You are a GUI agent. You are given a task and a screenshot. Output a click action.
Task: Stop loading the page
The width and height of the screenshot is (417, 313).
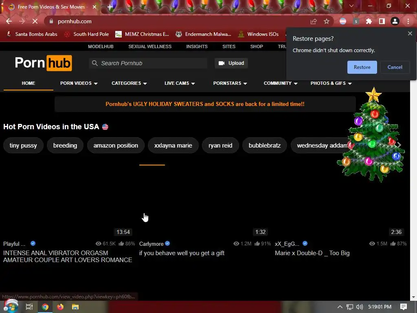[35, 21]
